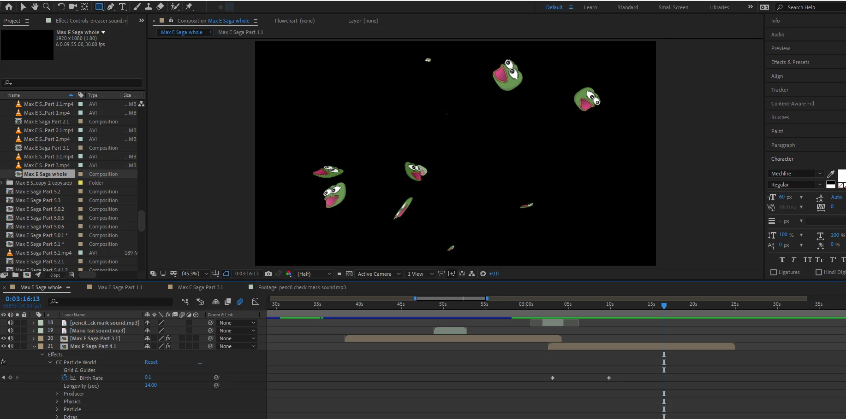Select the Brush tool
This screenshot has width=846, height=419.
137,6
